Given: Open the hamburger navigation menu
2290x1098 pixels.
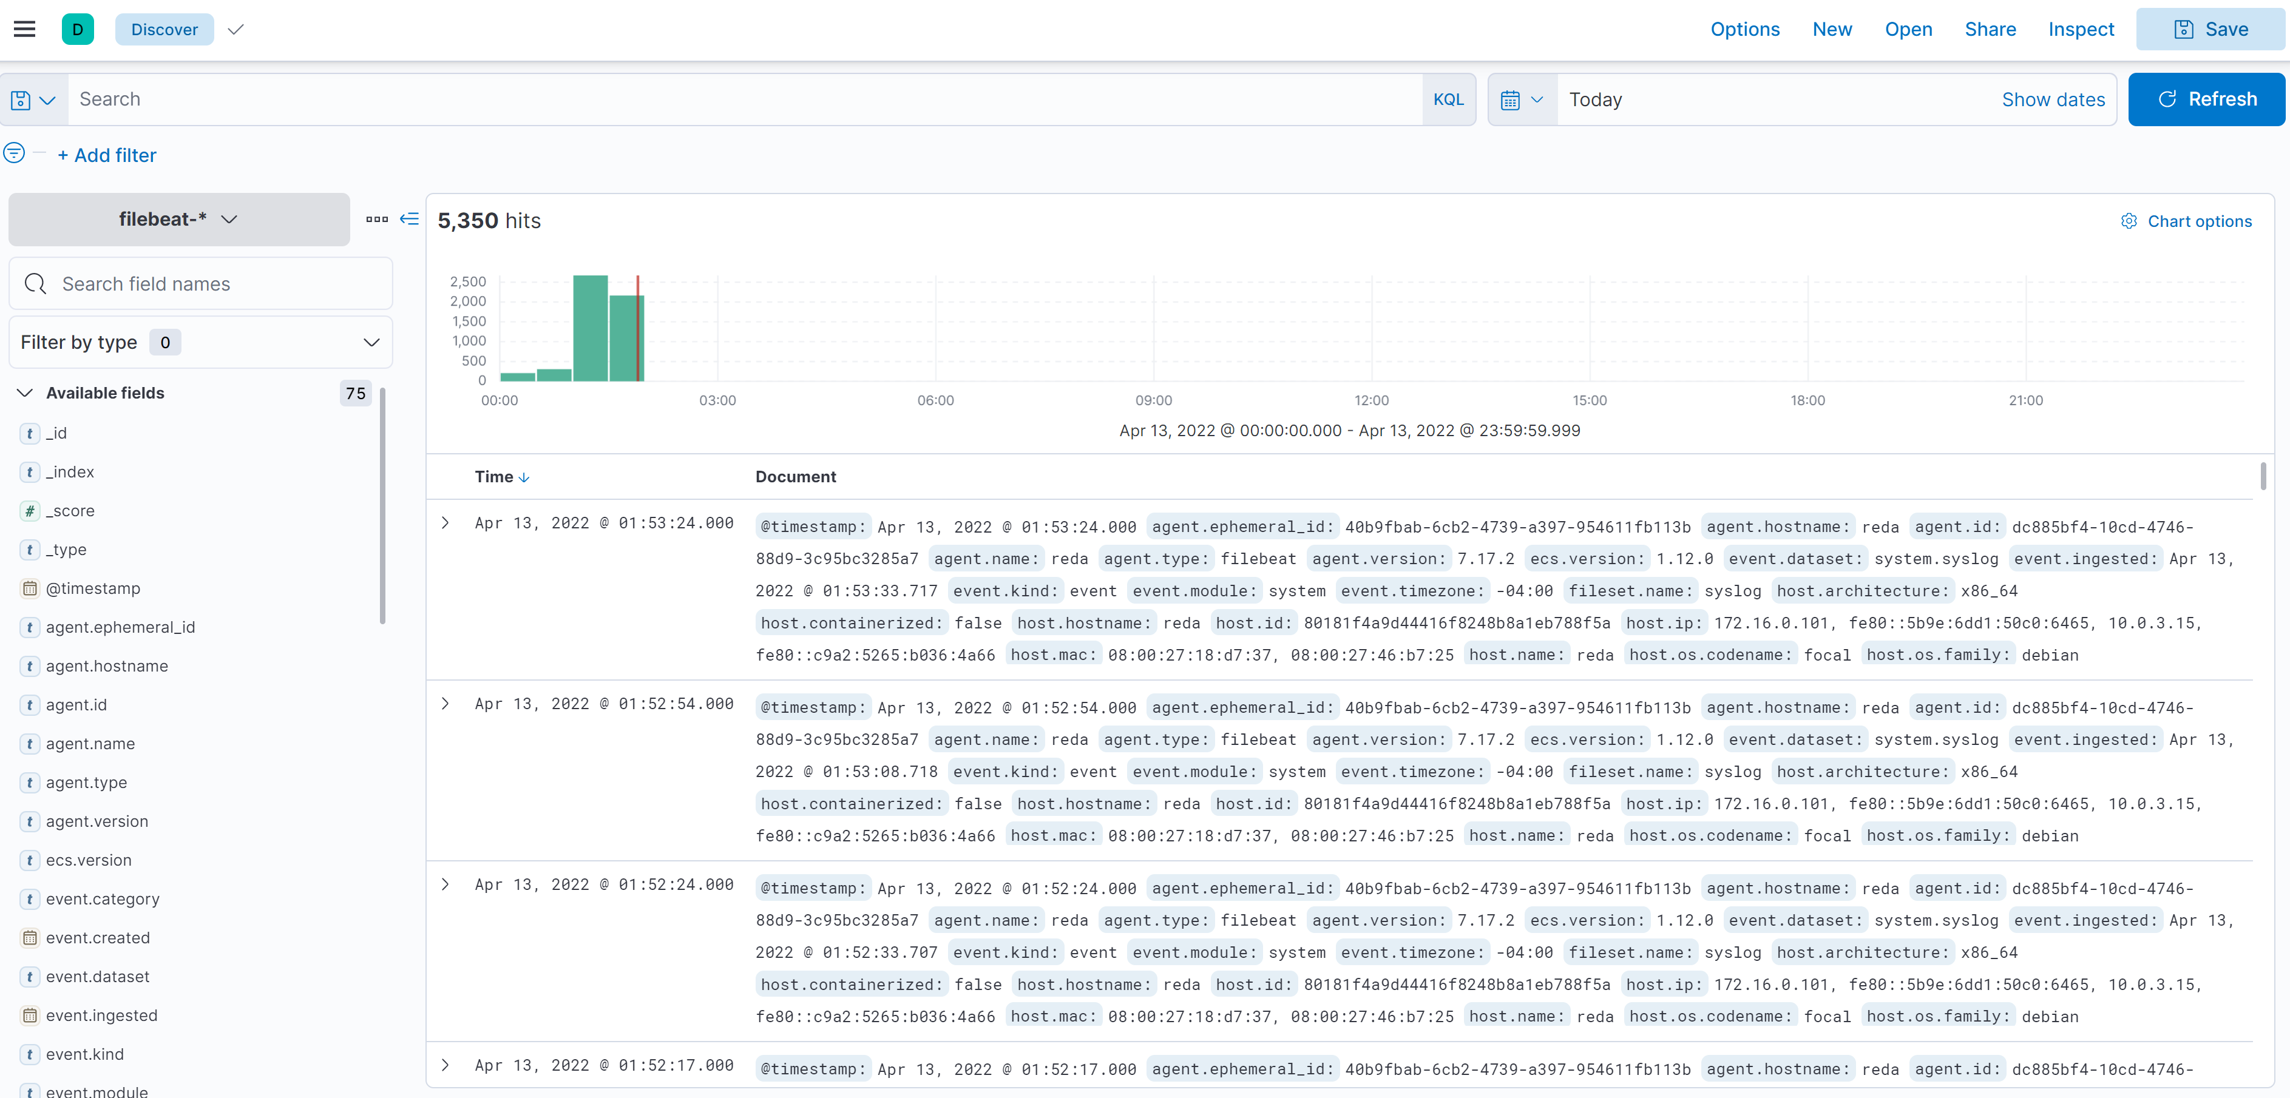Looking at the screenshot, I should (x=25, y=29).
